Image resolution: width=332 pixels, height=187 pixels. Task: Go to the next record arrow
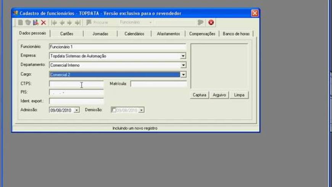70,23
